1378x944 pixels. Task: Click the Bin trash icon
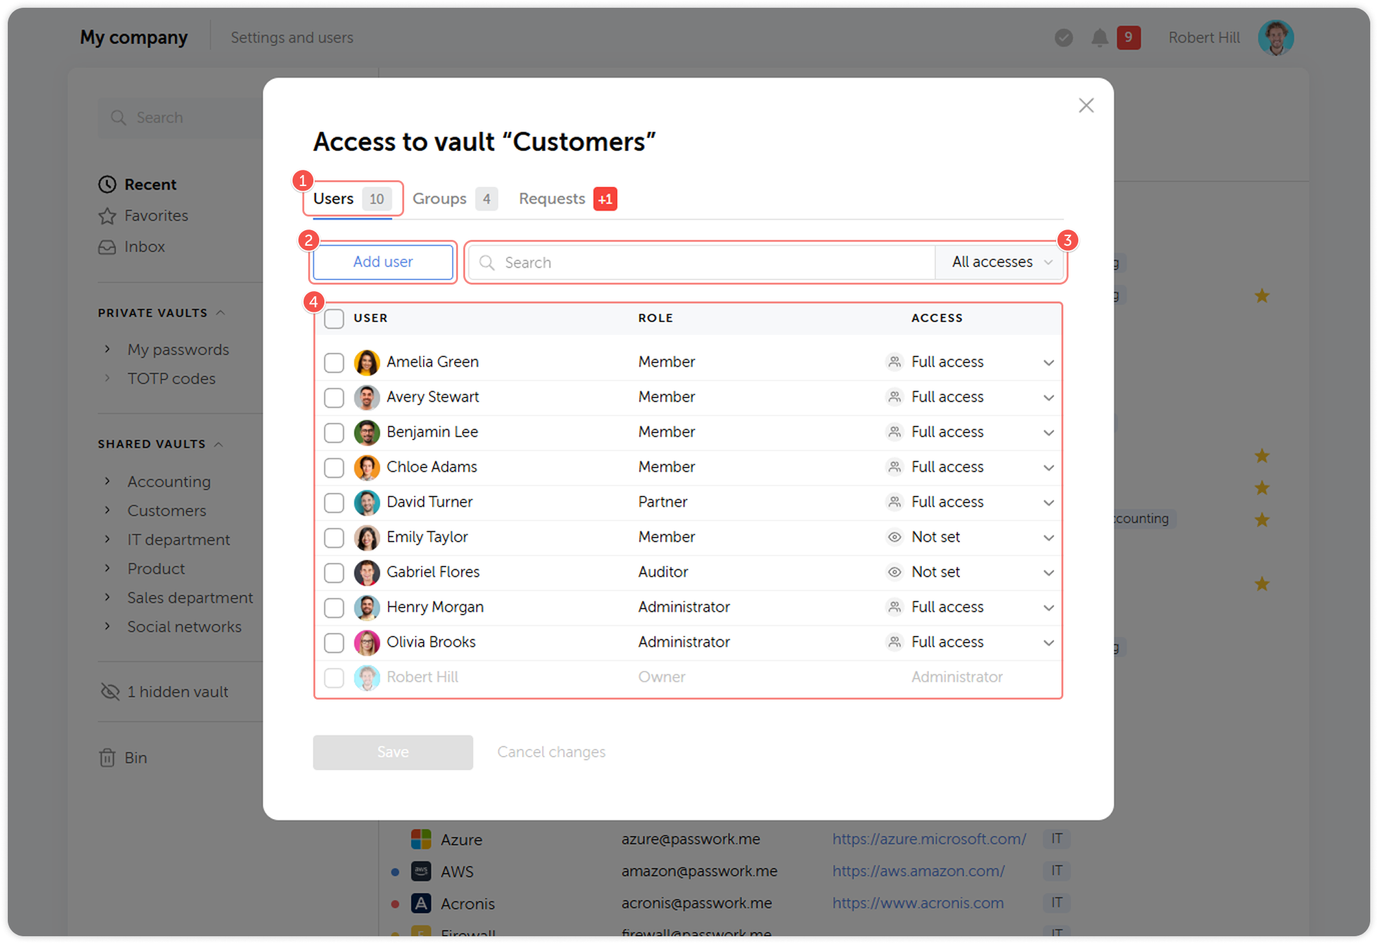click(x=108, y=757)
